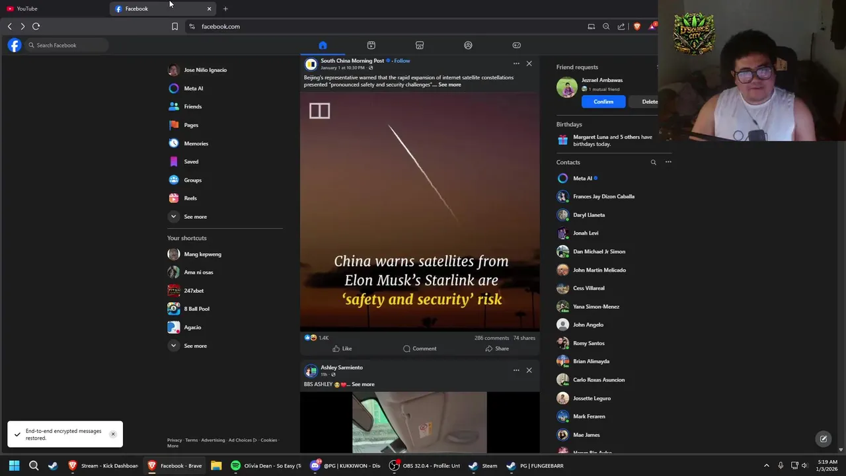Click the reaction emojis on SCMP post
Screen dimensions: 846x476
311,338
